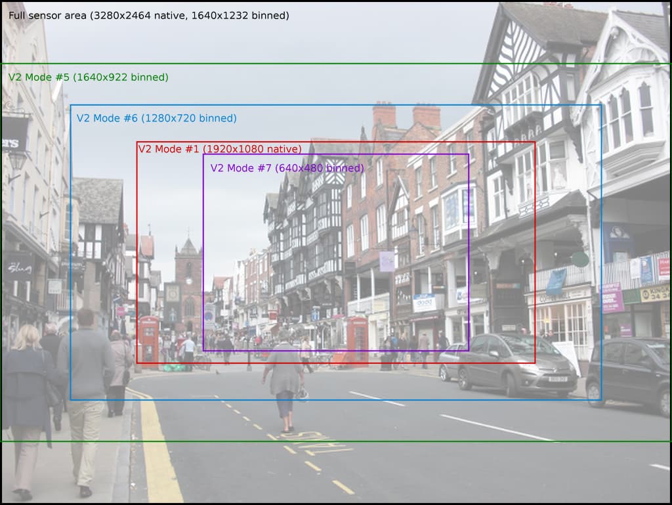Click the double yellow line on the road
The image size is (672, 505).
click(x=156, y=453)
